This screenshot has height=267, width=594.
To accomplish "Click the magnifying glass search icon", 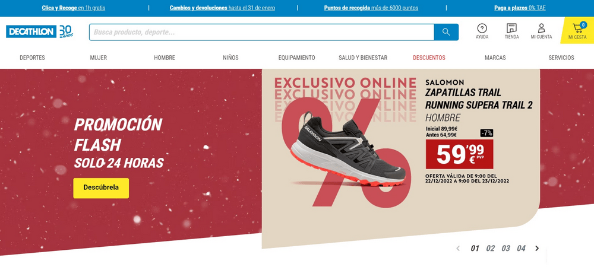I will coord(446,32).
